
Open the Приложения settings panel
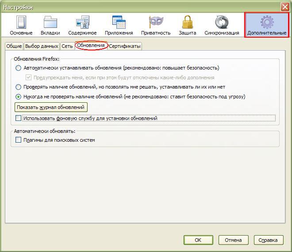[119, 25]
